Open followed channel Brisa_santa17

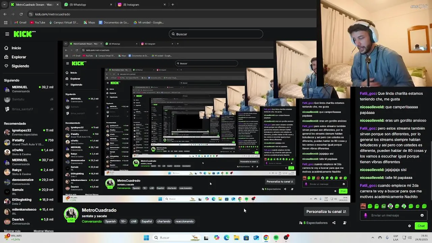click(x=29, y=109)
